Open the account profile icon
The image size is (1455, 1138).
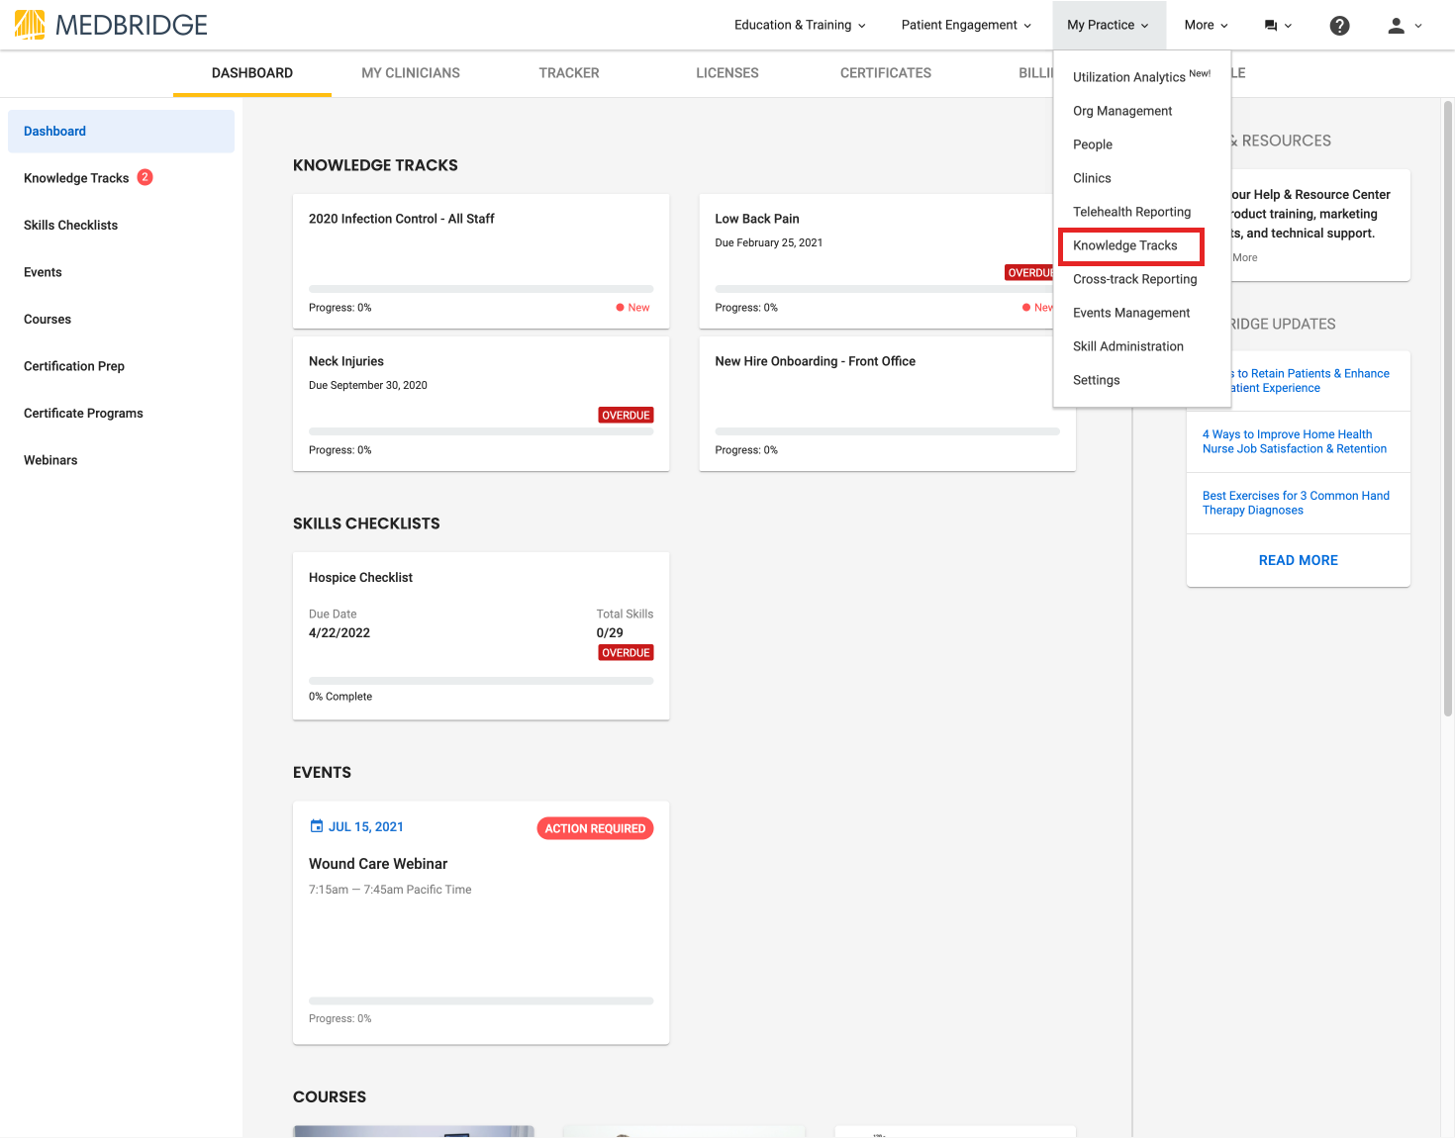click(x=1395, y=25)
